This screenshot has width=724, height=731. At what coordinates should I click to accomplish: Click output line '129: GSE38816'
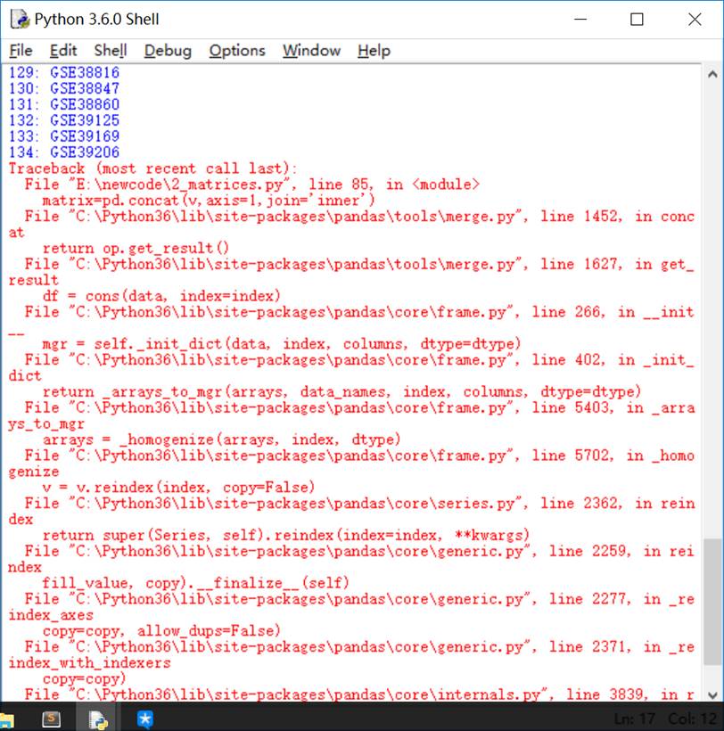tap(64, 72)
